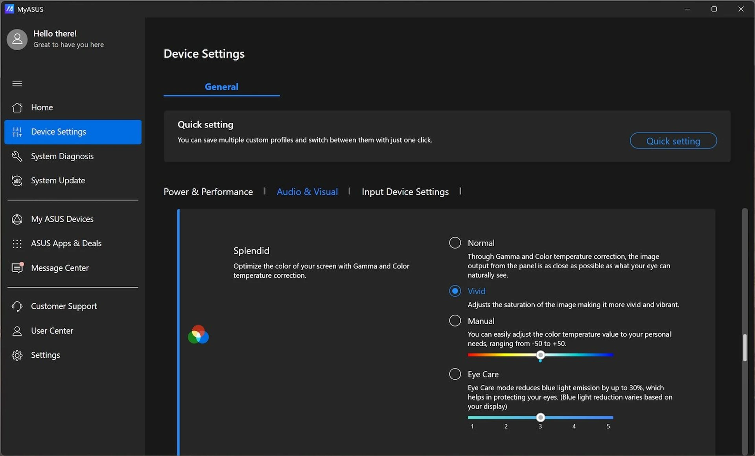Click the Quick setting button
The image size is (755, 456).
673,141
